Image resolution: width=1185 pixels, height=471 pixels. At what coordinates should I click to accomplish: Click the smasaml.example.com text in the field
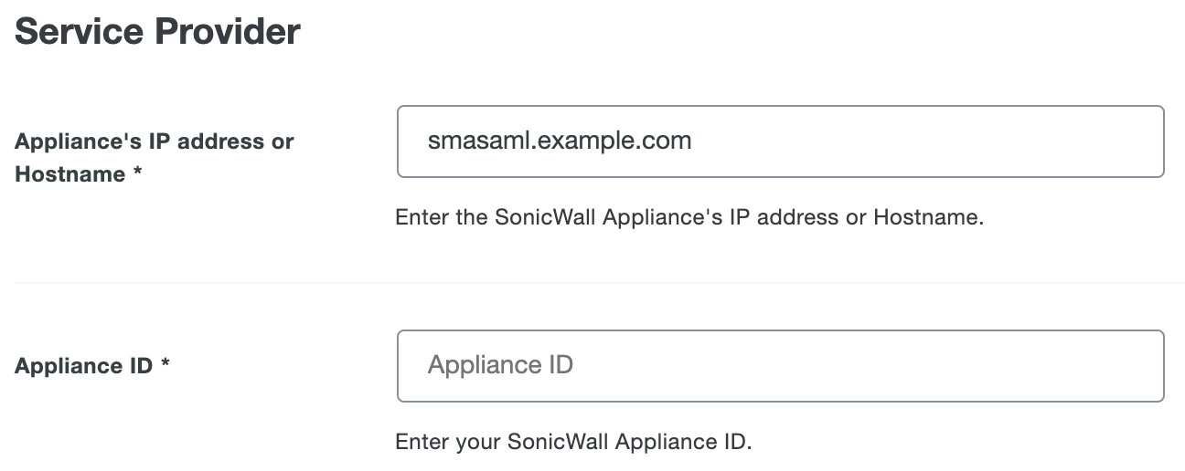559,141
